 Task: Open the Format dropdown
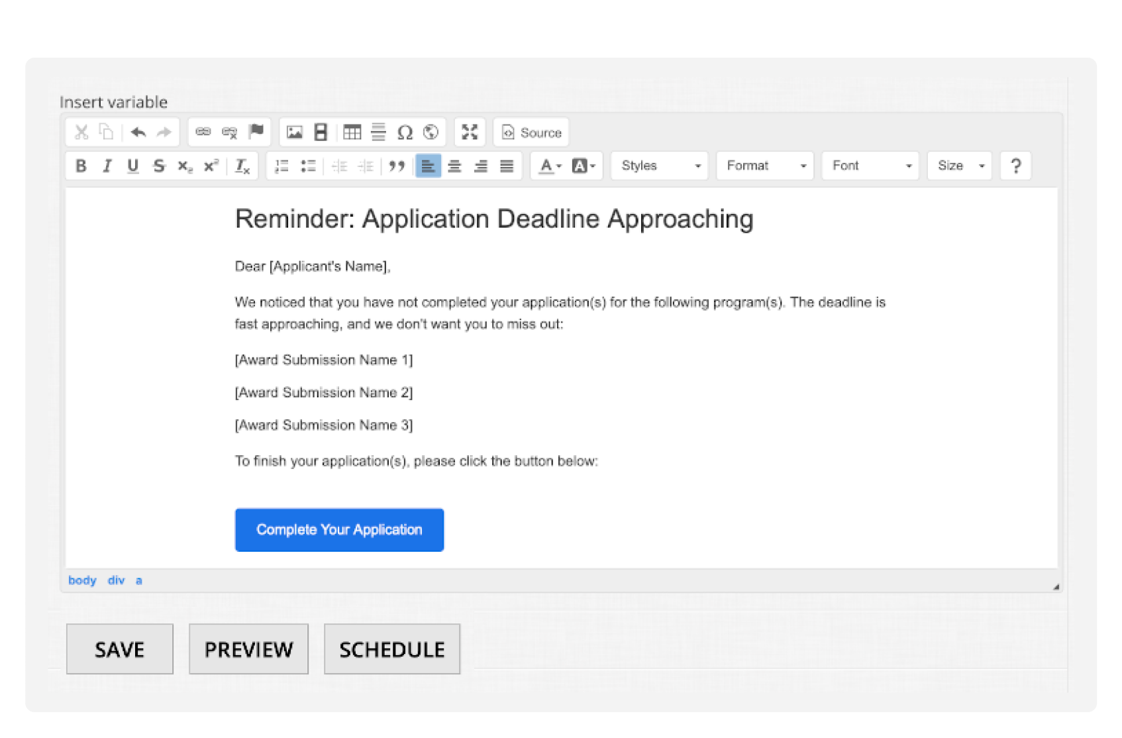tap(765, 166)
